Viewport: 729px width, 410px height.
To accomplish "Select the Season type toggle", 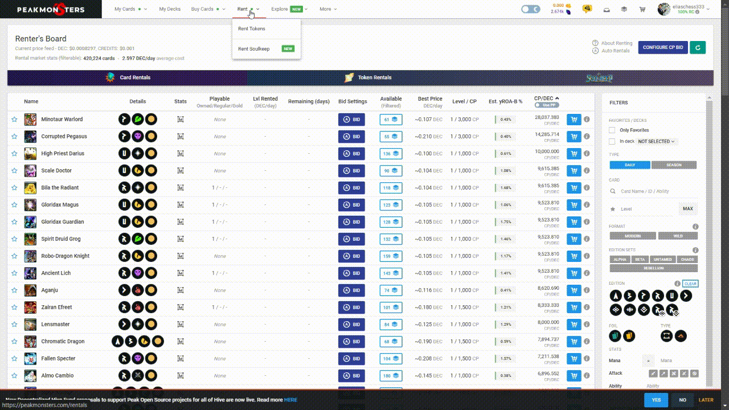I will point(674,165).
